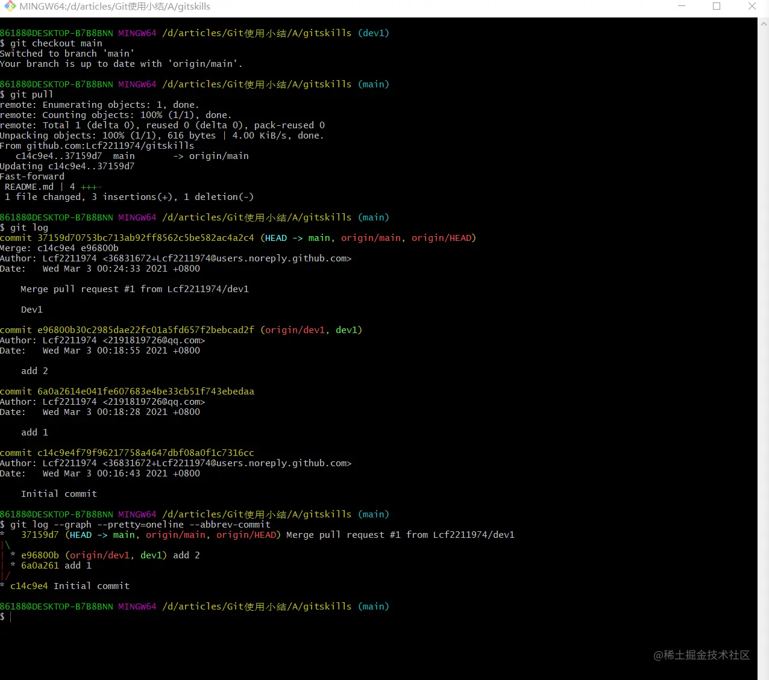Click 'Your branch is up to date' line
The height and width of the screenshot is (680, 769).
[121, 64]
